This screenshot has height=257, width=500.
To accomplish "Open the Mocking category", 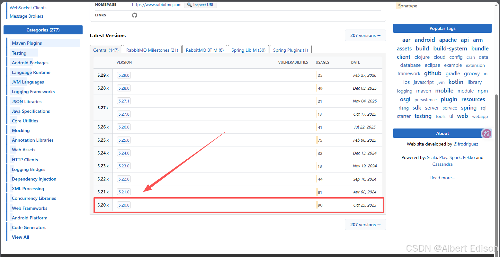I will coord(21,130).
